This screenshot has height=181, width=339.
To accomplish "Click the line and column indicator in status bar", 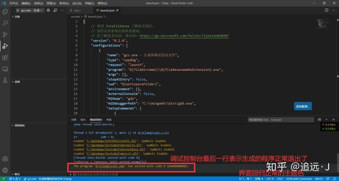I will [245, 179].
